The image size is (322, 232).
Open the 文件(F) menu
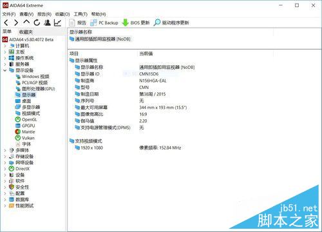[x=9, y=14]
